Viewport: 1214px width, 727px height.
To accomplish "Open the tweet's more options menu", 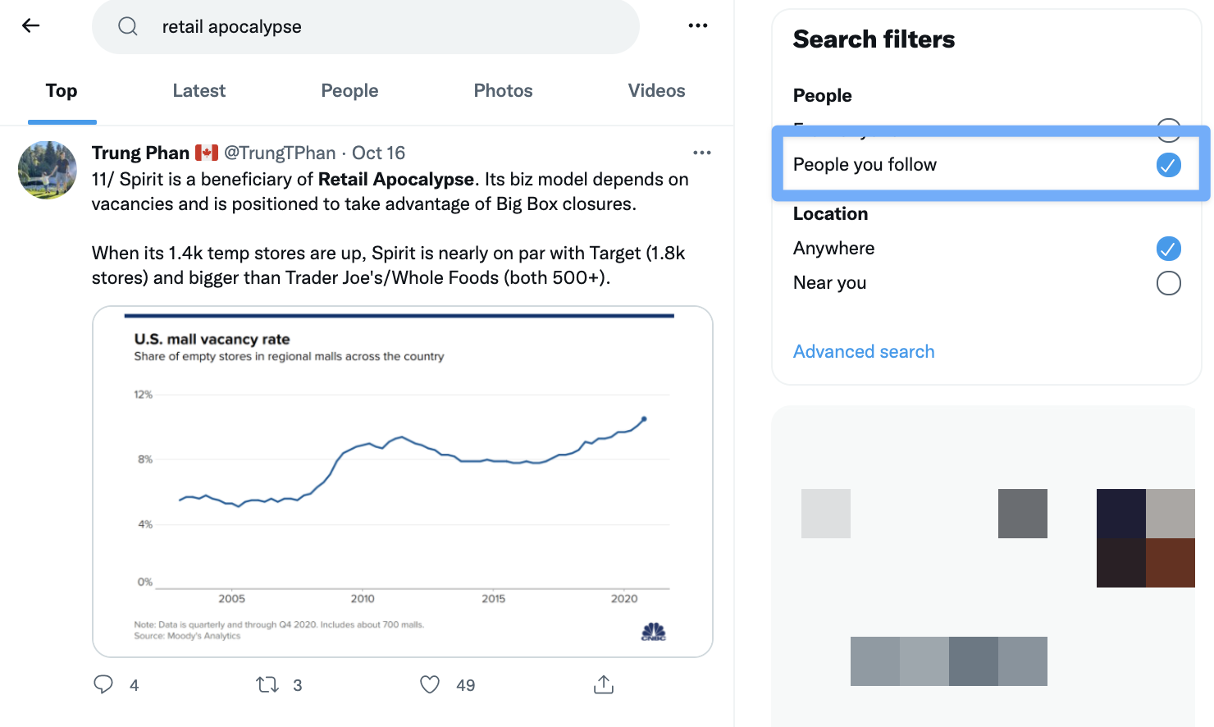I will click(702, 153).
